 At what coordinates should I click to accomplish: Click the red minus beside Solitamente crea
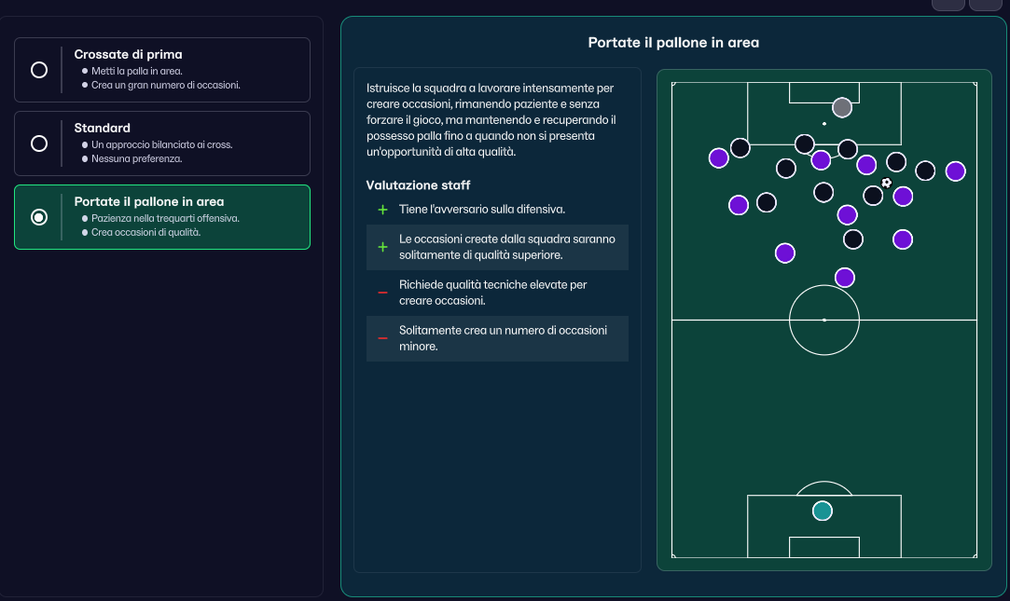coord(382,338)
